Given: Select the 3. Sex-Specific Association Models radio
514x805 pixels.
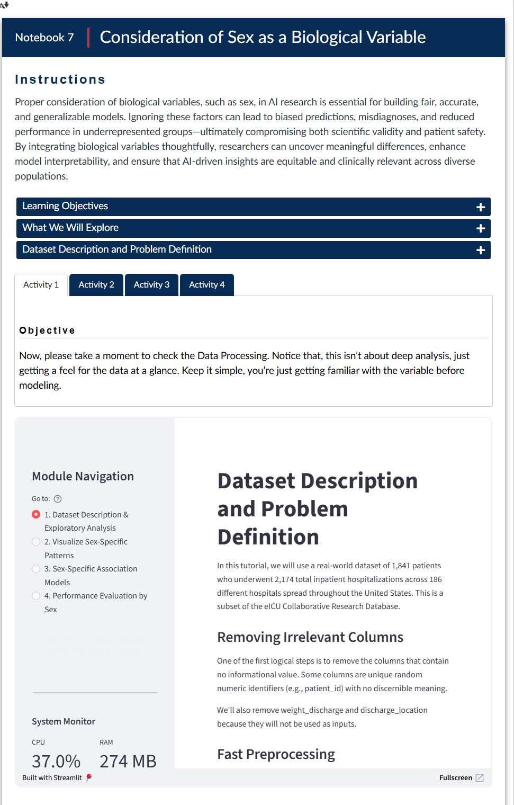Looking at the screenshot, I should [36, 569].
